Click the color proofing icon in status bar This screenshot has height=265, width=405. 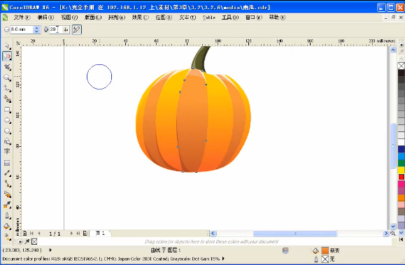[285, 250]
